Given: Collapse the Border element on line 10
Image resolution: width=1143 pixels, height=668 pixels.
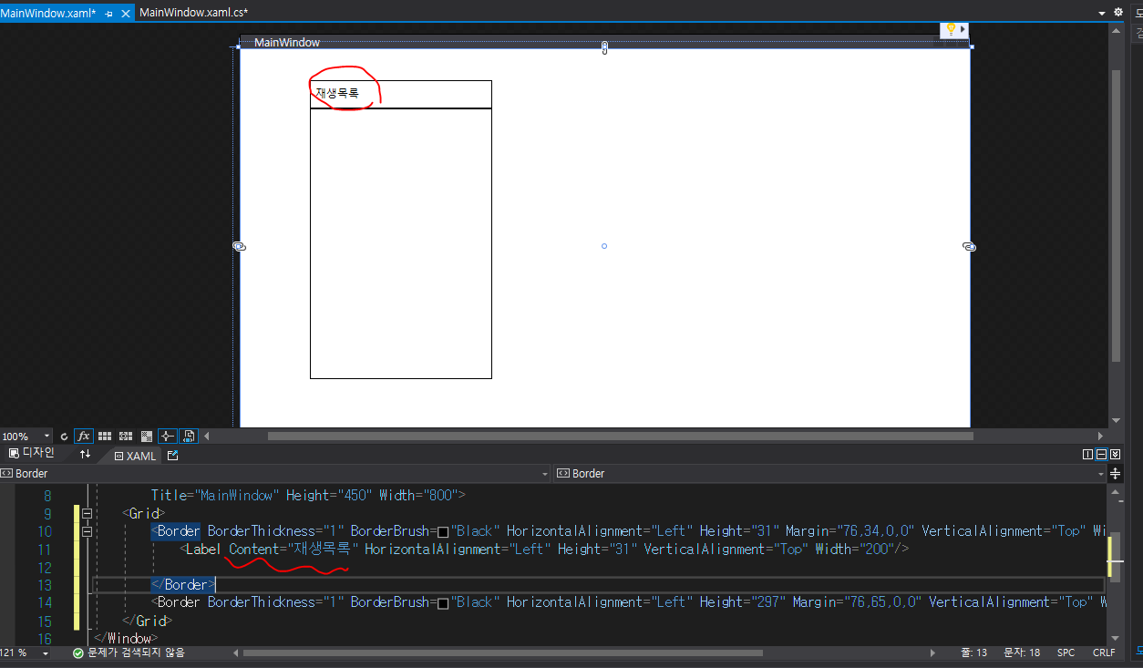Looking at the screenshot, I should 88,531.
